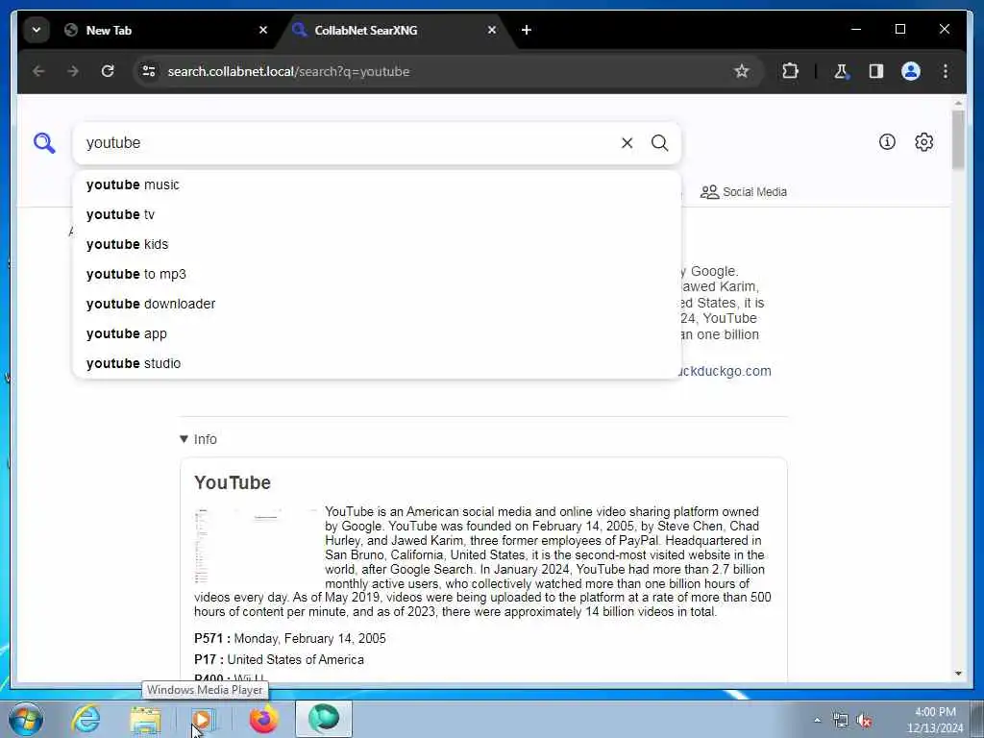Go forward to next page
The width and height of the screenshot is (984, 738).
[73, 71]
